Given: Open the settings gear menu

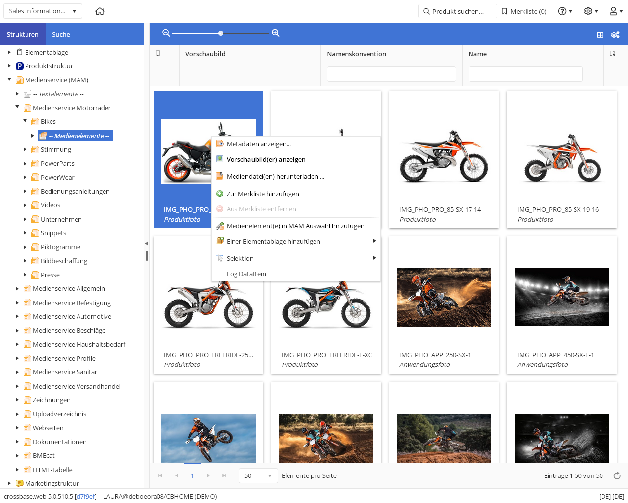Looking at the screenshot, I should tap(591, 11).
